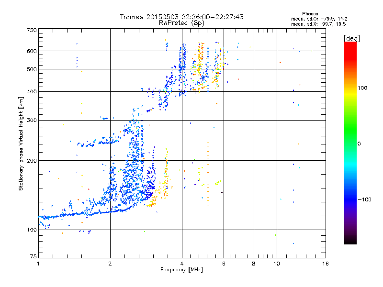The width and height of the screenshot is (383, 287).
Task: Click the '300' y-axis tick label
Action: (x=32, y=121)
